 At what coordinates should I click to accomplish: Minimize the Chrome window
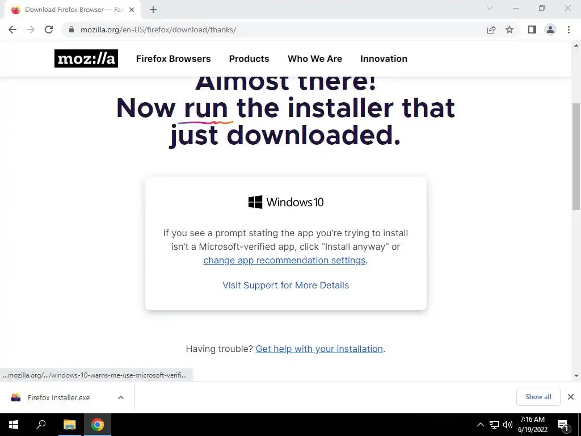click(x=516, y=8)
